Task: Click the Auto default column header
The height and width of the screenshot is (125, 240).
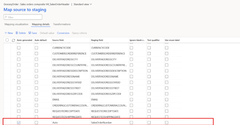Action: click(41, 40)
